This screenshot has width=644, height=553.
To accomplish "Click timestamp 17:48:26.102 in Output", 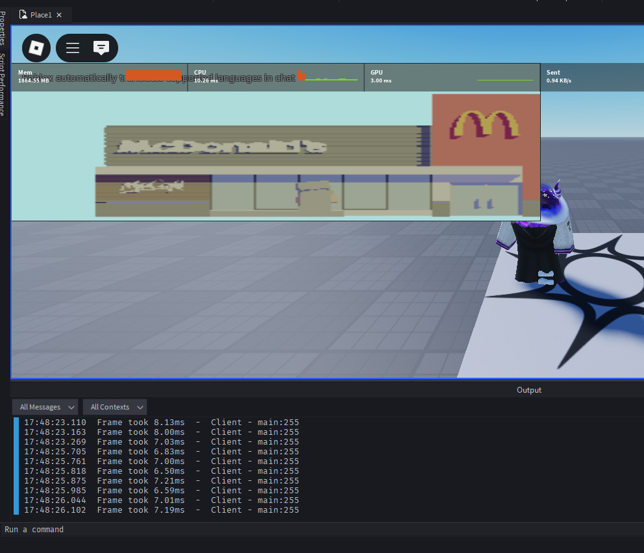I will pos(55,510).
